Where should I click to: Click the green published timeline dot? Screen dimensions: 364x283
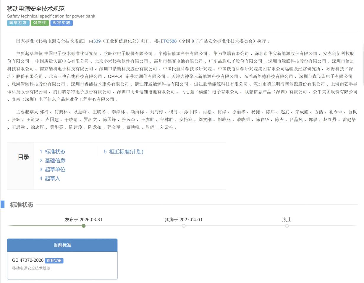(84, 226)
